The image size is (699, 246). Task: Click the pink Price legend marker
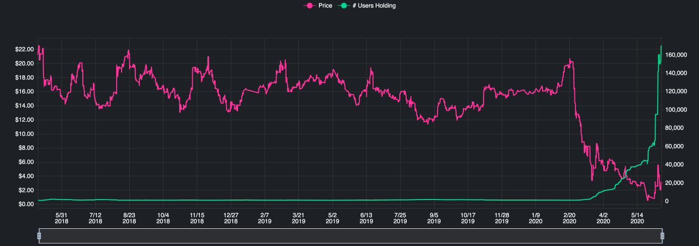pyautogui.click(x=308, y=6)
